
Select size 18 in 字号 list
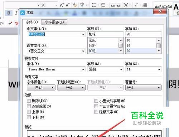[141, 45]
